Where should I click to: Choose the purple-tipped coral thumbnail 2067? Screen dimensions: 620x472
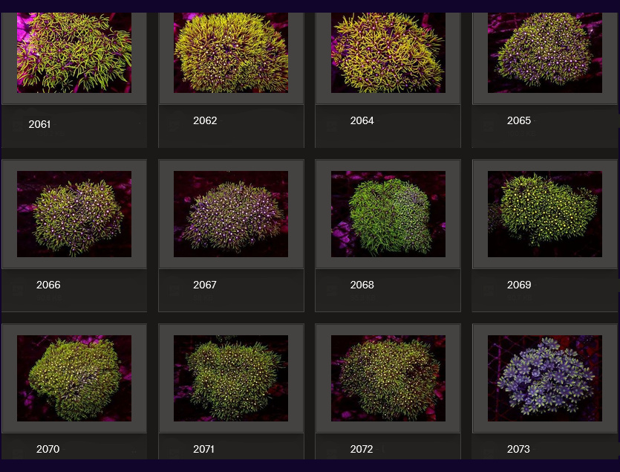point(231,214)
